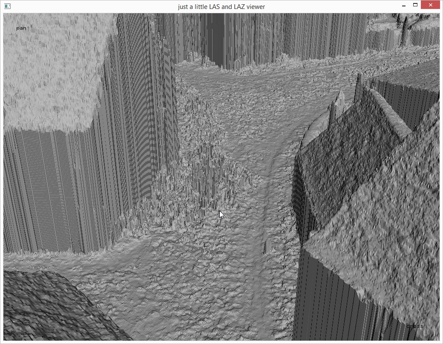This screenshot has width=443, height=344.
Task: Click the pointed spike near the right rooftop
Action: (339, 104)
